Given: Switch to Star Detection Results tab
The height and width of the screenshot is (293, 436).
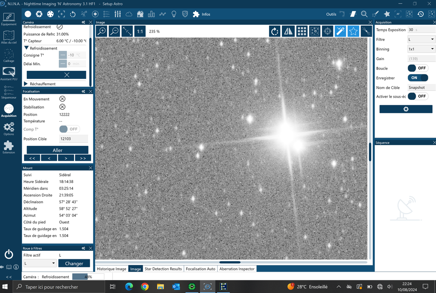Looking at the screenshot, I should pos(163,269).
